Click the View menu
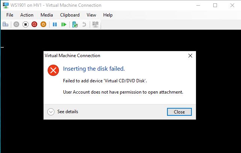Viewport: 241px width, 153px height. click(91, 15)
